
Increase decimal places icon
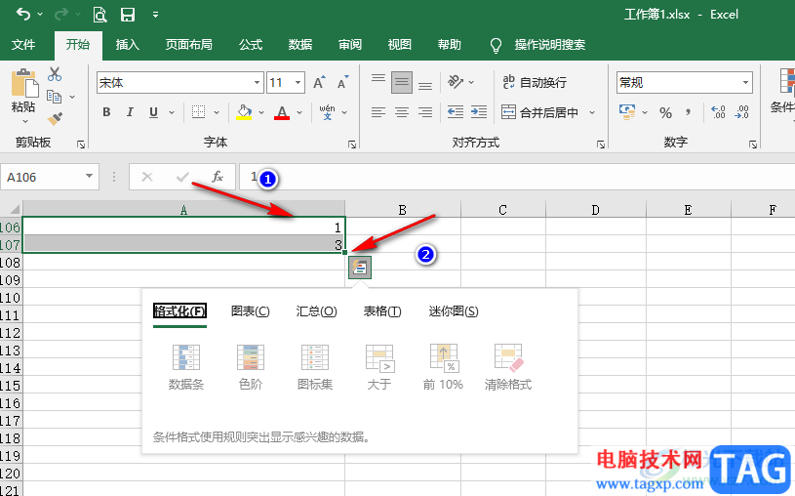tap(718, 112)
